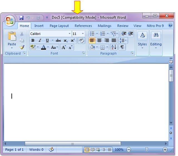Click the Copy icon in Clipboard group

[22, 40]
